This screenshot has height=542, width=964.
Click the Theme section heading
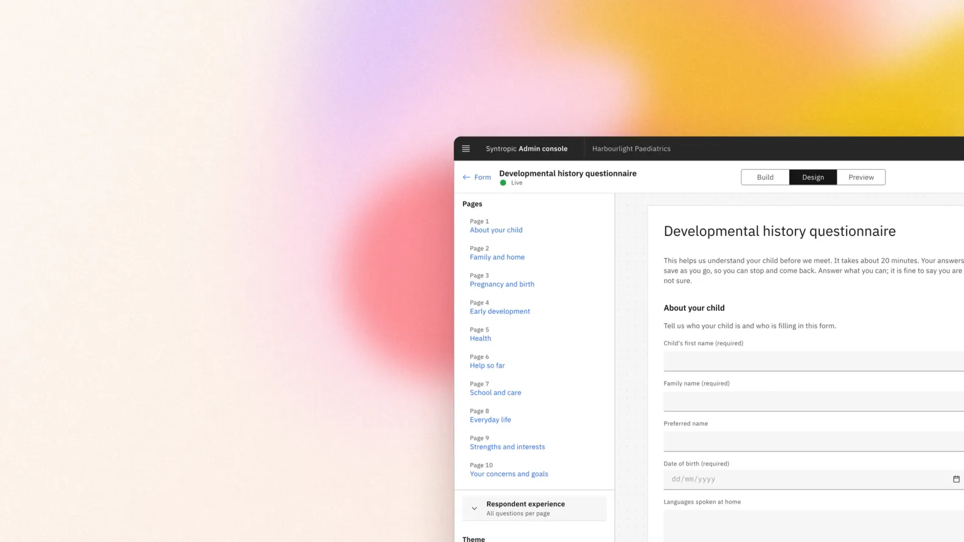pos(473,538)
